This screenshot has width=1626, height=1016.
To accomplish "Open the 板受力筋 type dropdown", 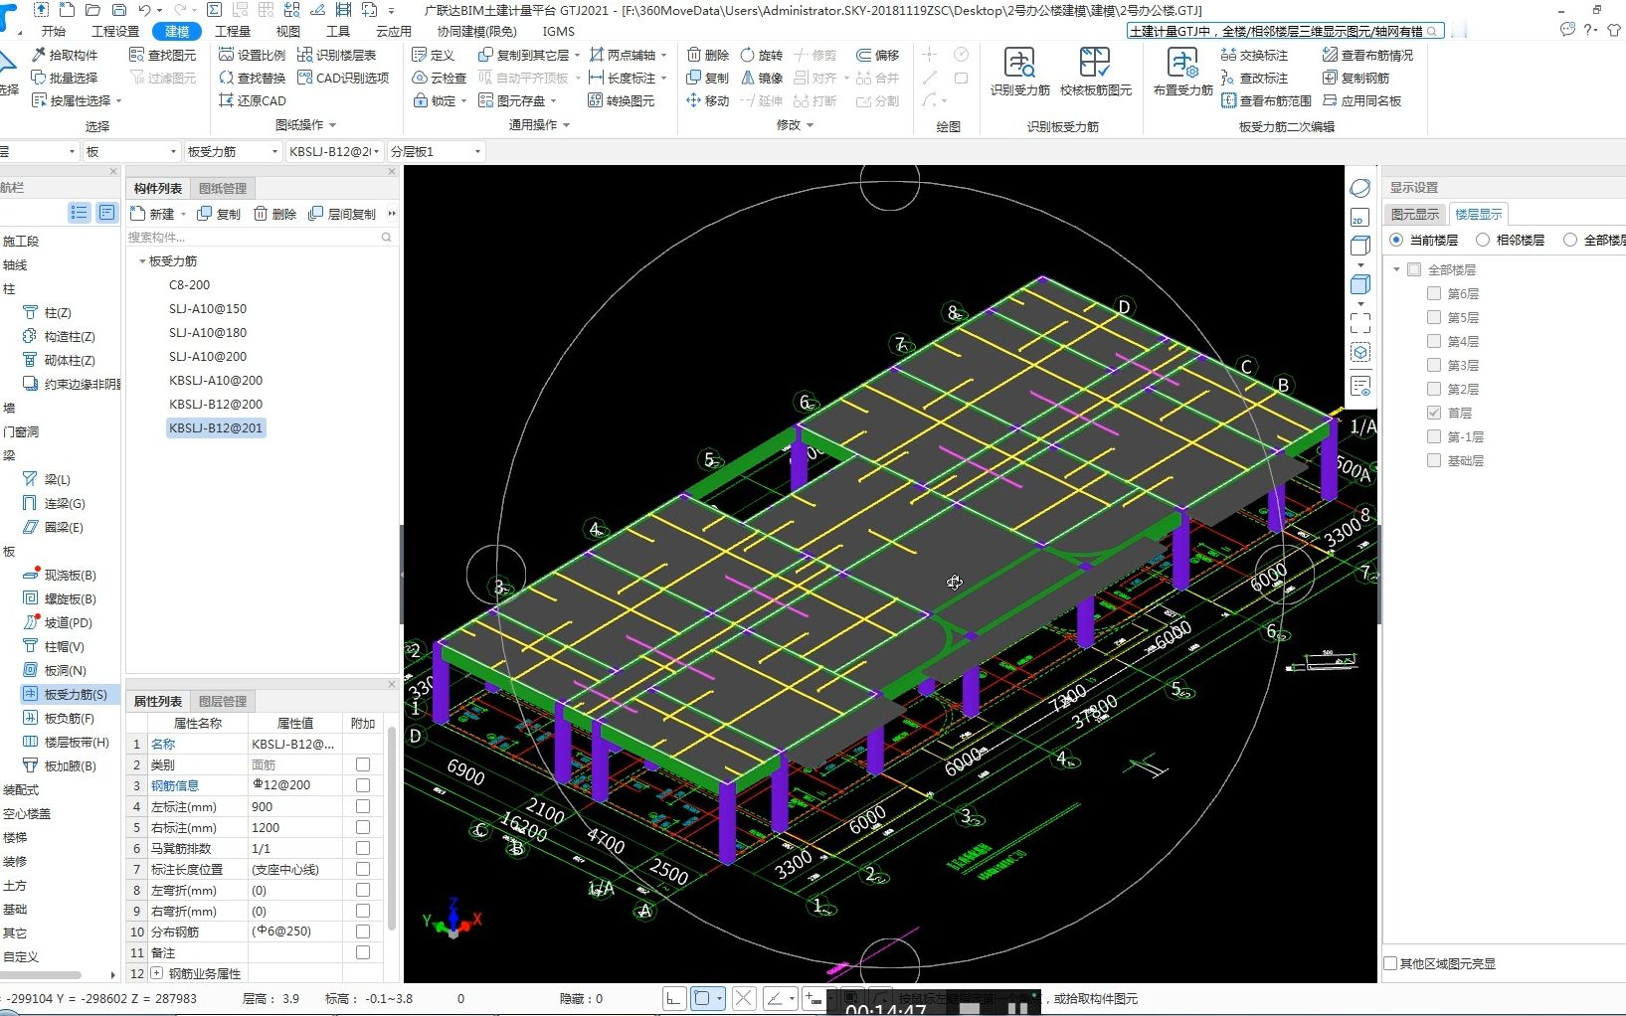I will [274, 151].
